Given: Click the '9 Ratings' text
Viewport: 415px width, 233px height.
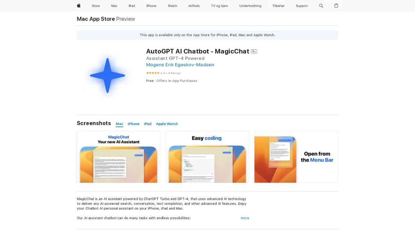Looking at the screenshot, I should (x=175, y=73).
